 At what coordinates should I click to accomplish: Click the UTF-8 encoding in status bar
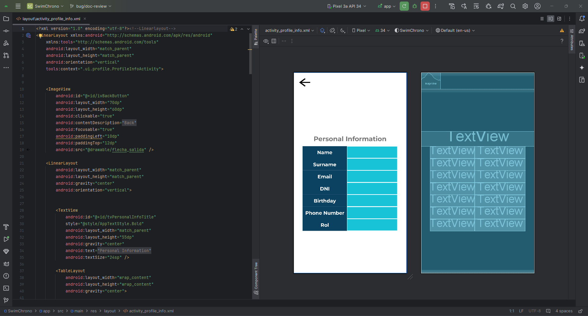535,311
